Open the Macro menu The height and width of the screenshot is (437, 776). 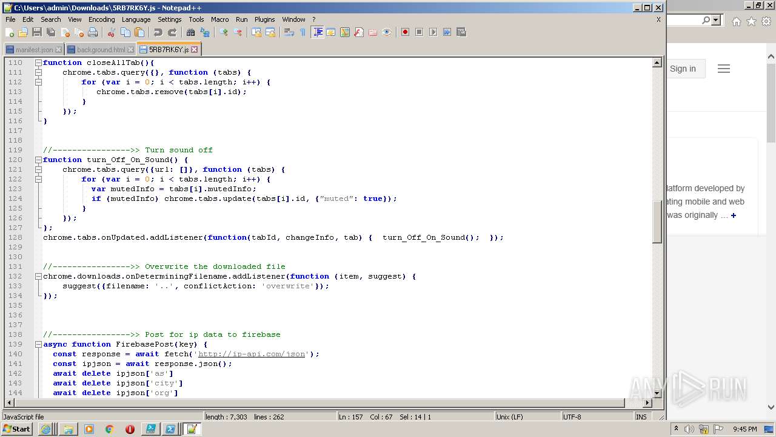(219, 19)
